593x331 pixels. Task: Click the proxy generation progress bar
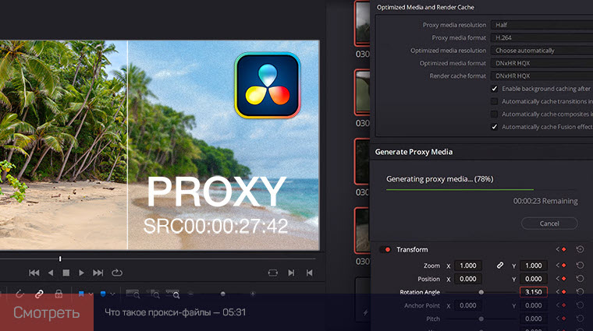(481, 189)
